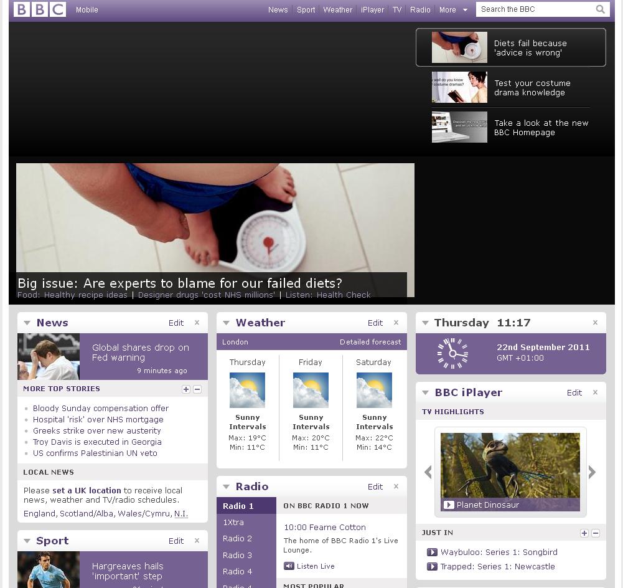Open Listen: Health Check link
Viewport: 623px width, 588px height.
(x=328, y=295)
